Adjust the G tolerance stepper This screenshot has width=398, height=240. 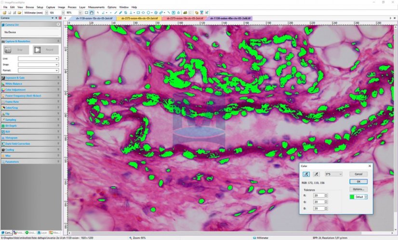pyautogui.click(x=326, y=202)
